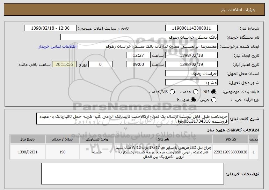The image size is (269, 190).
Task: Click the validity time field 09:00
Action: pyautogui.click(x=138, y=64)
